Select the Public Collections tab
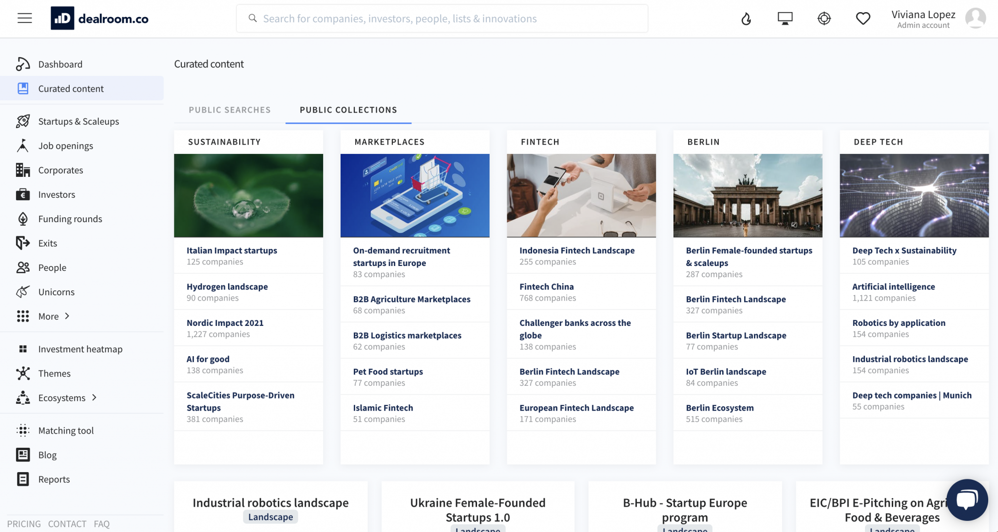This screenshot has width=998, height=532. (x=348, y=110)
